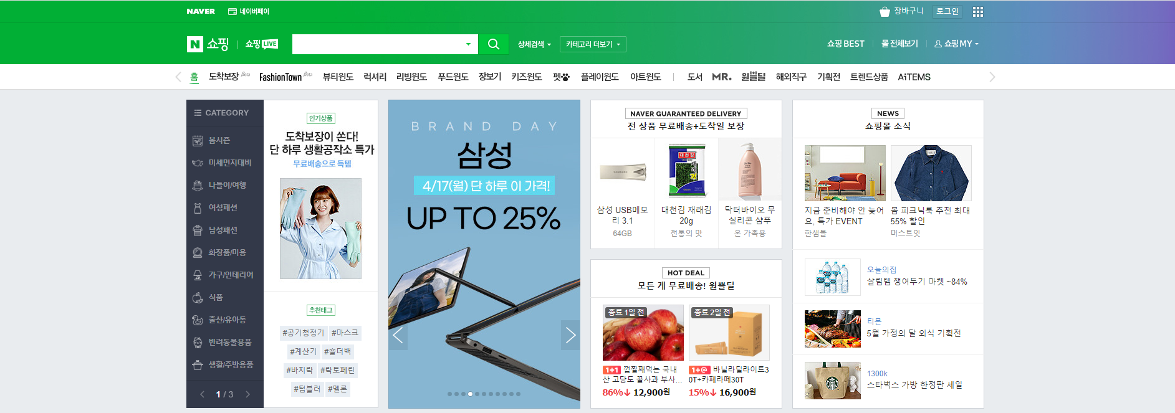This screenshot has height=413, width=1175.
Task: Switch to the 뷰티윈도 tab
Action: coord(338,77)
